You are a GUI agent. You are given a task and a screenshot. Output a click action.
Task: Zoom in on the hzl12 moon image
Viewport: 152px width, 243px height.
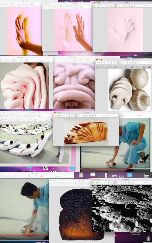coord(105,182)
